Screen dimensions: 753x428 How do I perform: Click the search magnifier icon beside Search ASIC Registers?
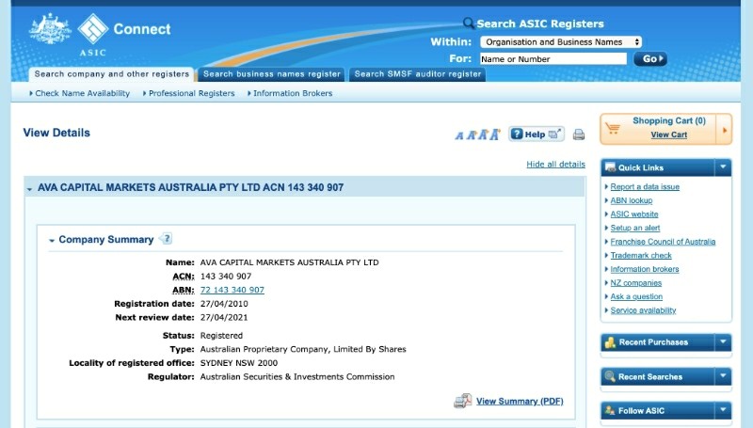pos(468,23)
